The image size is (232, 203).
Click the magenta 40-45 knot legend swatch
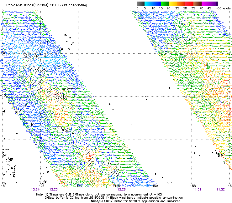click(206, 4)
